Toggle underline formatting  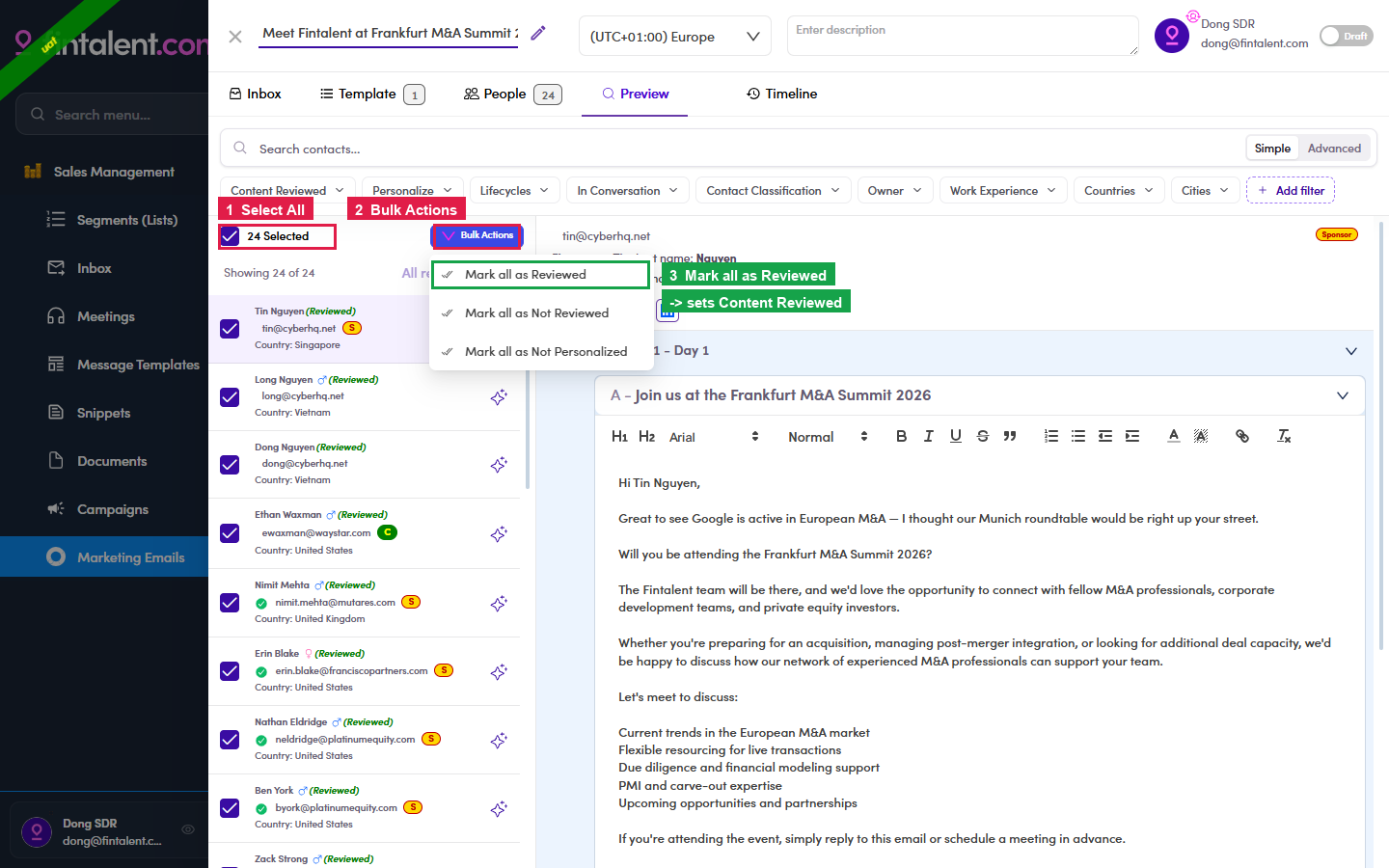click(955, 436)
